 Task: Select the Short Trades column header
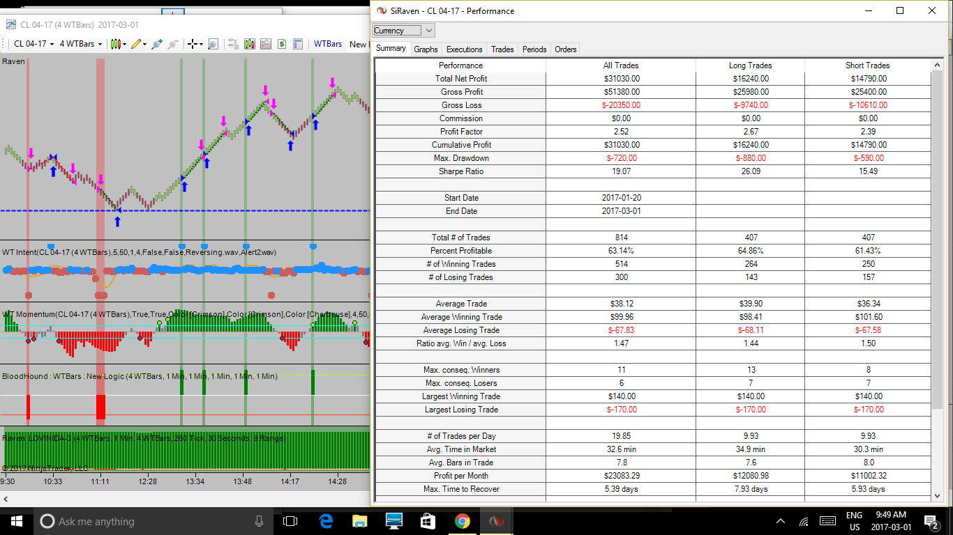pyautogui.click(x=868, y=65)
